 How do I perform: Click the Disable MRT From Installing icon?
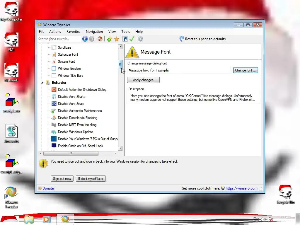tap(54, 125)
